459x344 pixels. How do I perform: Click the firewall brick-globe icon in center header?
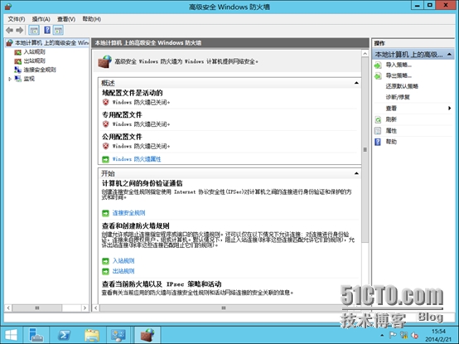(104, 61)
